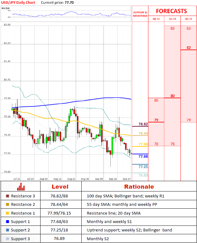
Task: Click the 80.71 price axis label
Action: [x=7, y=80]
